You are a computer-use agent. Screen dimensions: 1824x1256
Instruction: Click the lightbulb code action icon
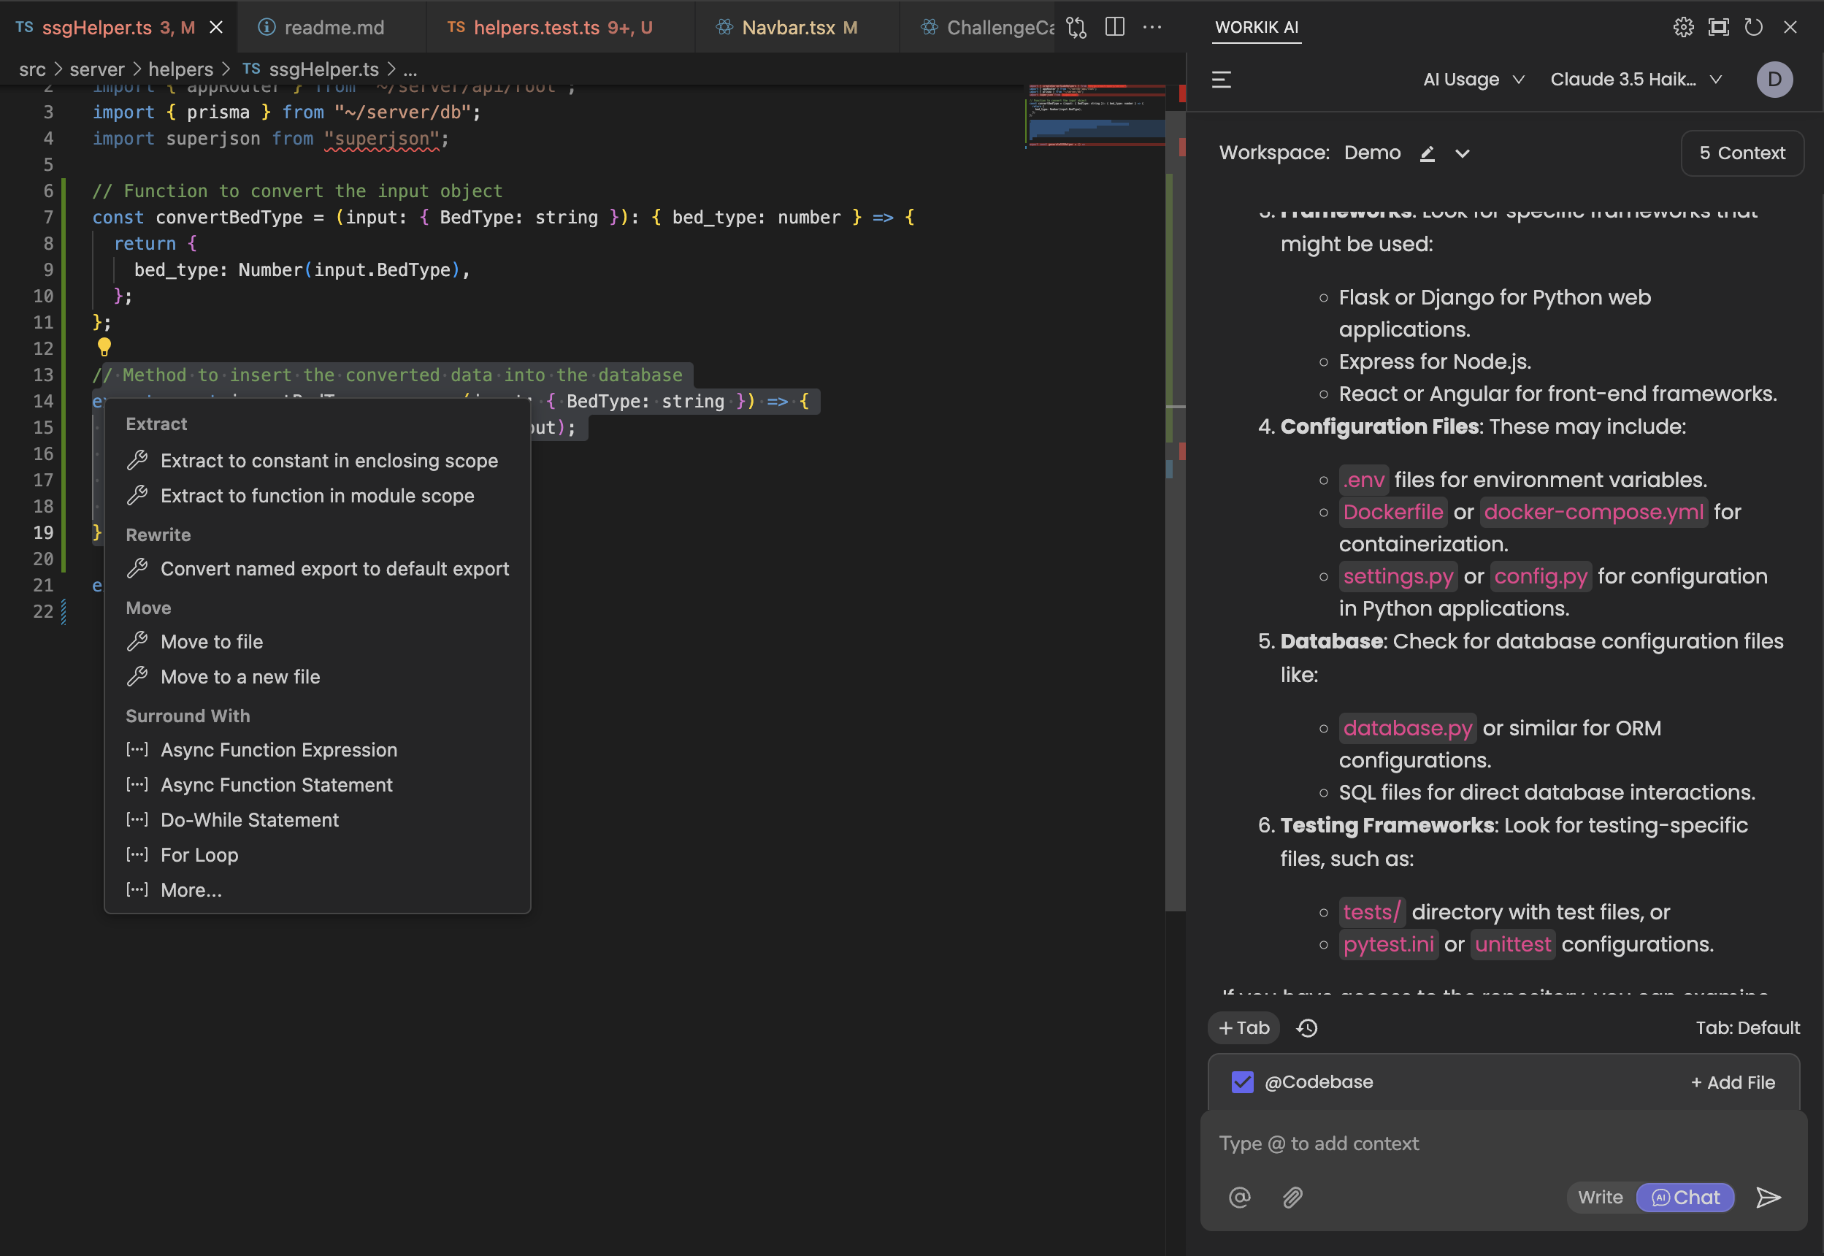(x=104, y=346)
